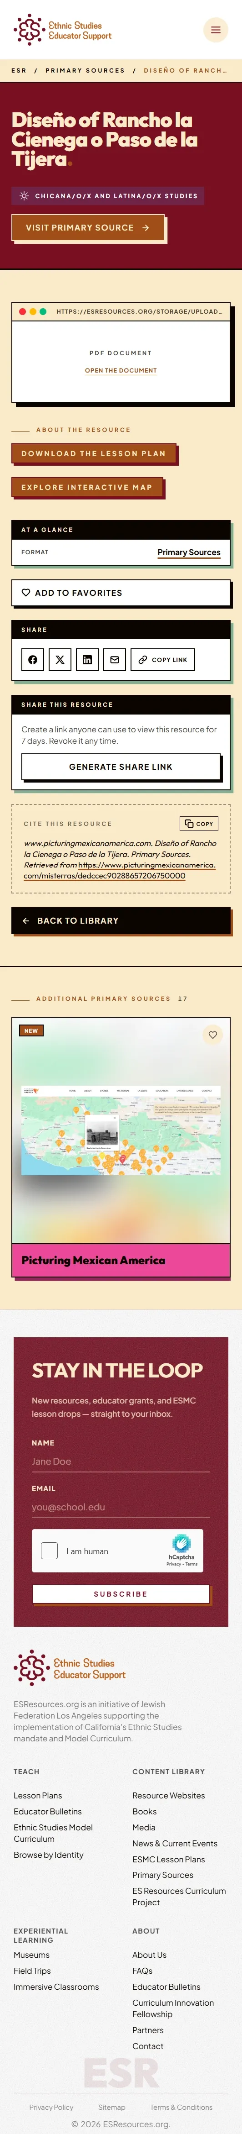Generate a share link
The image size is (242, 2134).
121,766
